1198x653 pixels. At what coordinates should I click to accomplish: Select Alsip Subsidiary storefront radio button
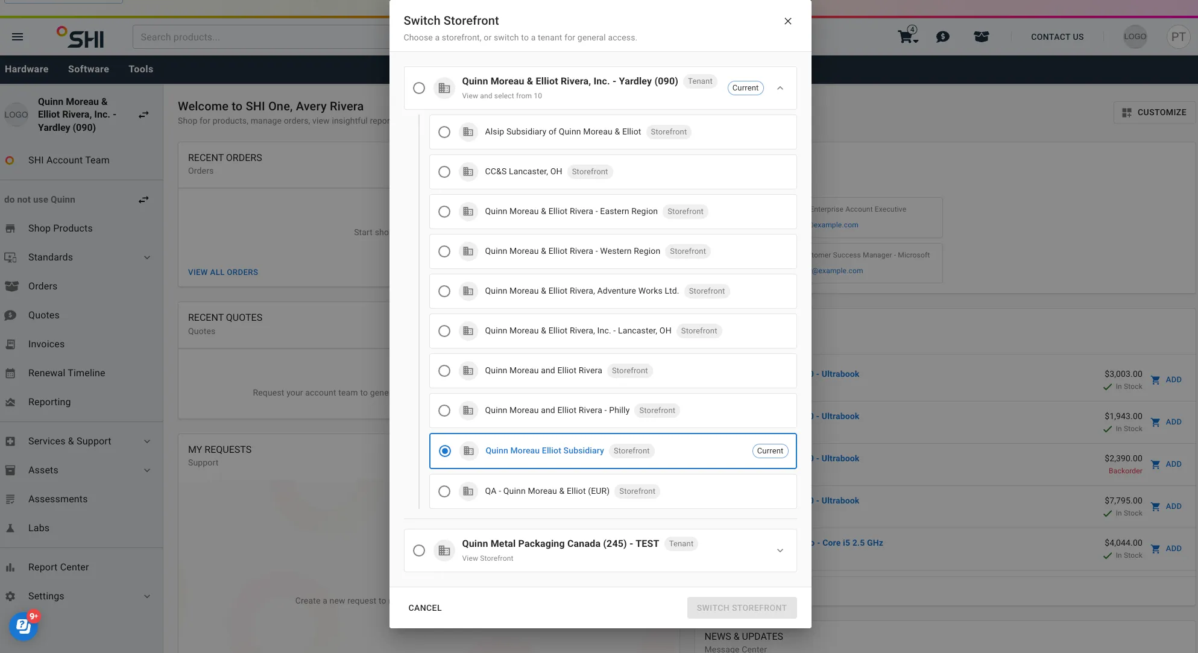(444, 132)
